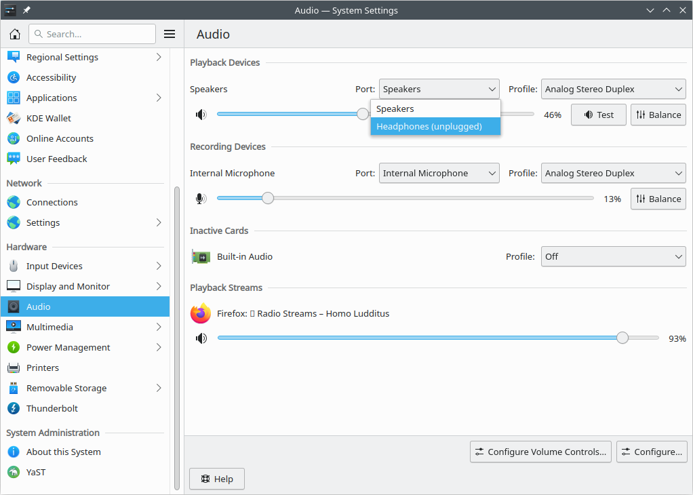Pin the window using the titlebar pin icon

coord(26,10)
